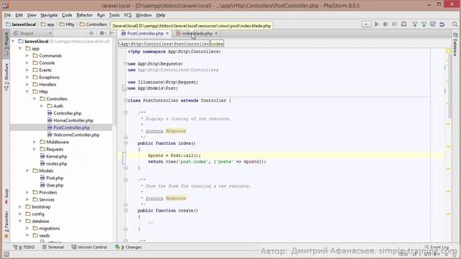Click the Scroll from Source crosshair icon
The width and height of the screenshot is (461, 259).
click(91, 34)
